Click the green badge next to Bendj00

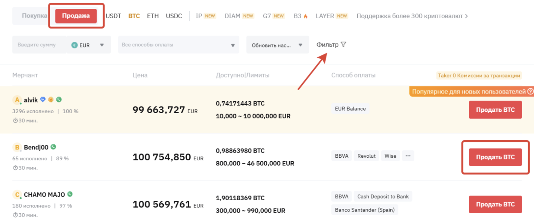pyautogui.click(x=53, y=147)
